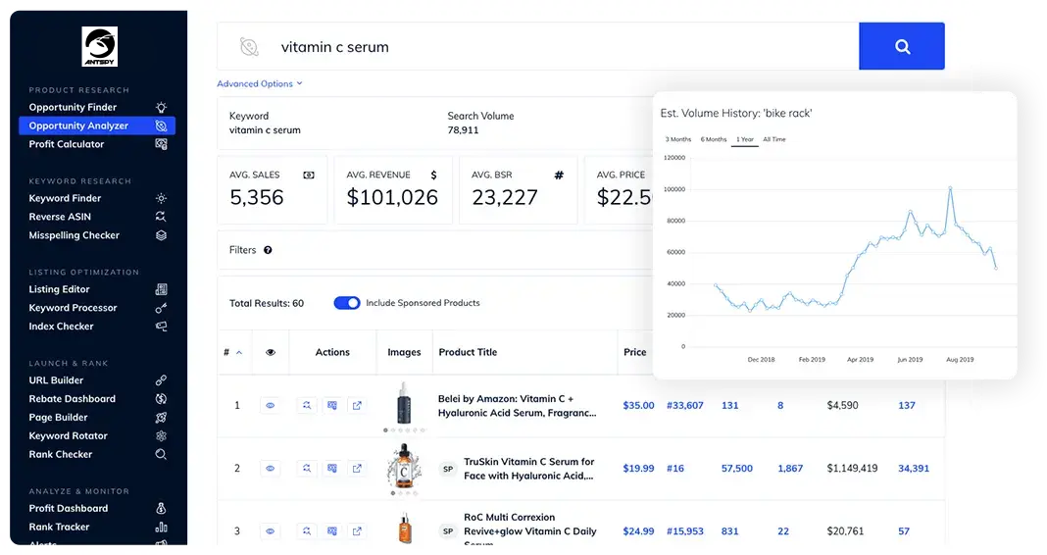Expand the Advanced Options dropdown
The height and width of the screenshot is (555, 1047).
pos(259,84)
